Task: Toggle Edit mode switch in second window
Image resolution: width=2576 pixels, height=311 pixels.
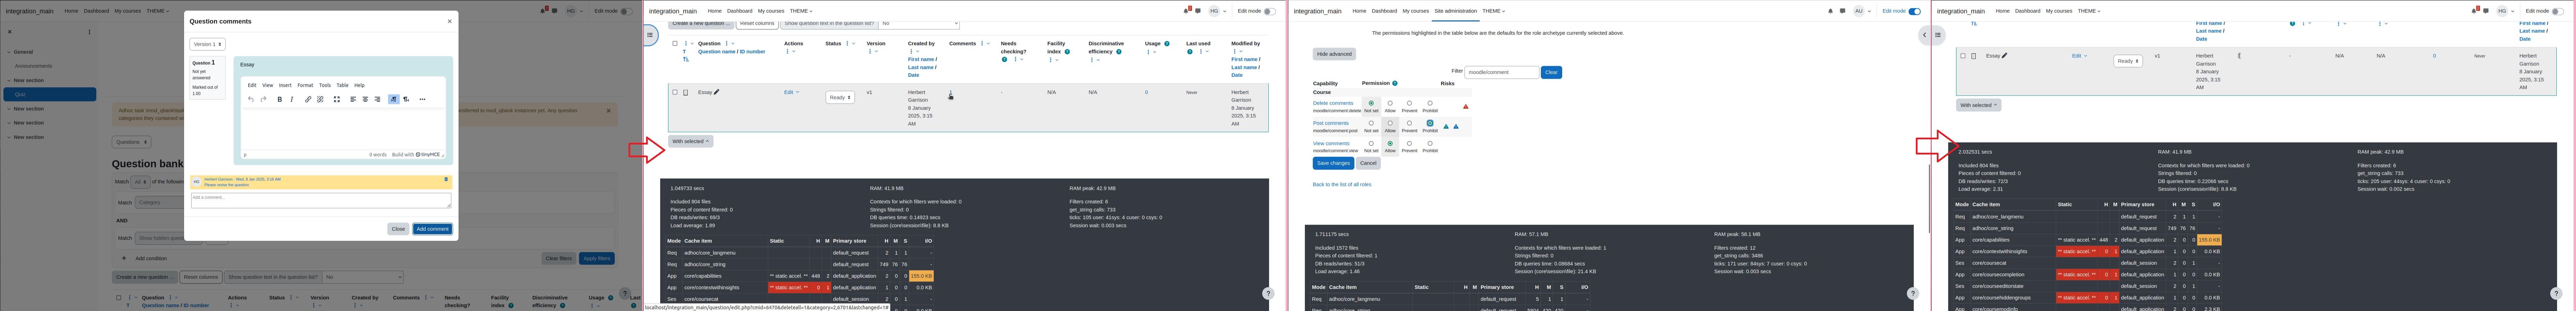Action: tap(1270, 11)
